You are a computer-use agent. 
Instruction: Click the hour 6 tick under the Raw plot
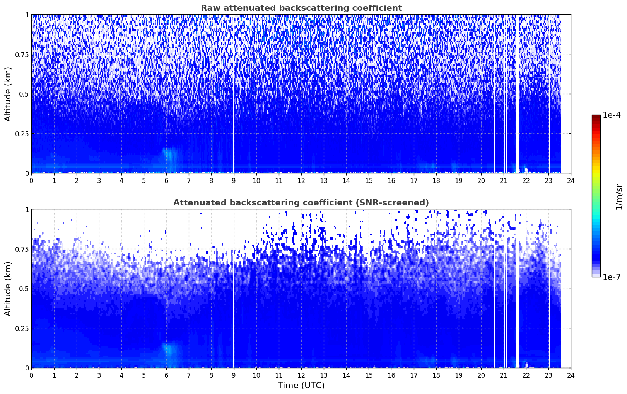click(x=166, y=180)
